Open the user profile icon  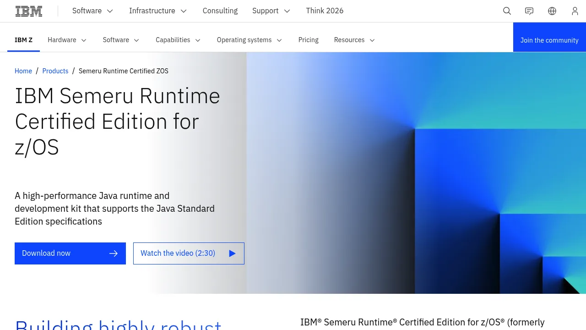tap(575, 11)
